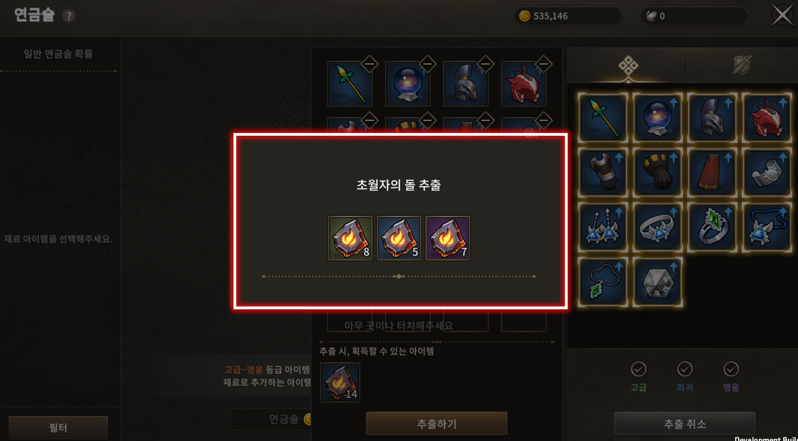The height and width of the screenshot is (441, 798).
Task: Open the alchemy help question mark icon
Action: click(x=69, y=16)
